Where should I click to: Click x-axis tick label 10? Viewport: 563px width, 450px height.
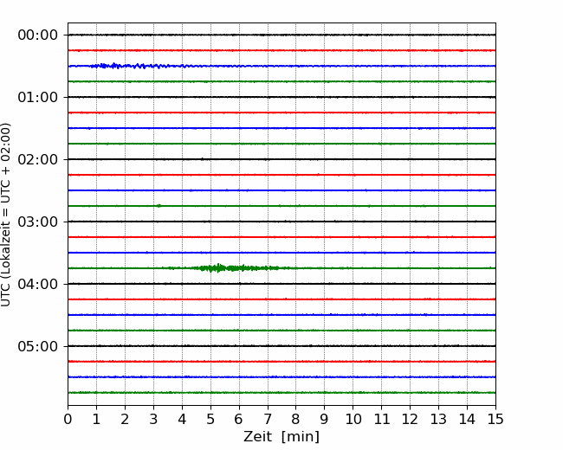(353, 419)
